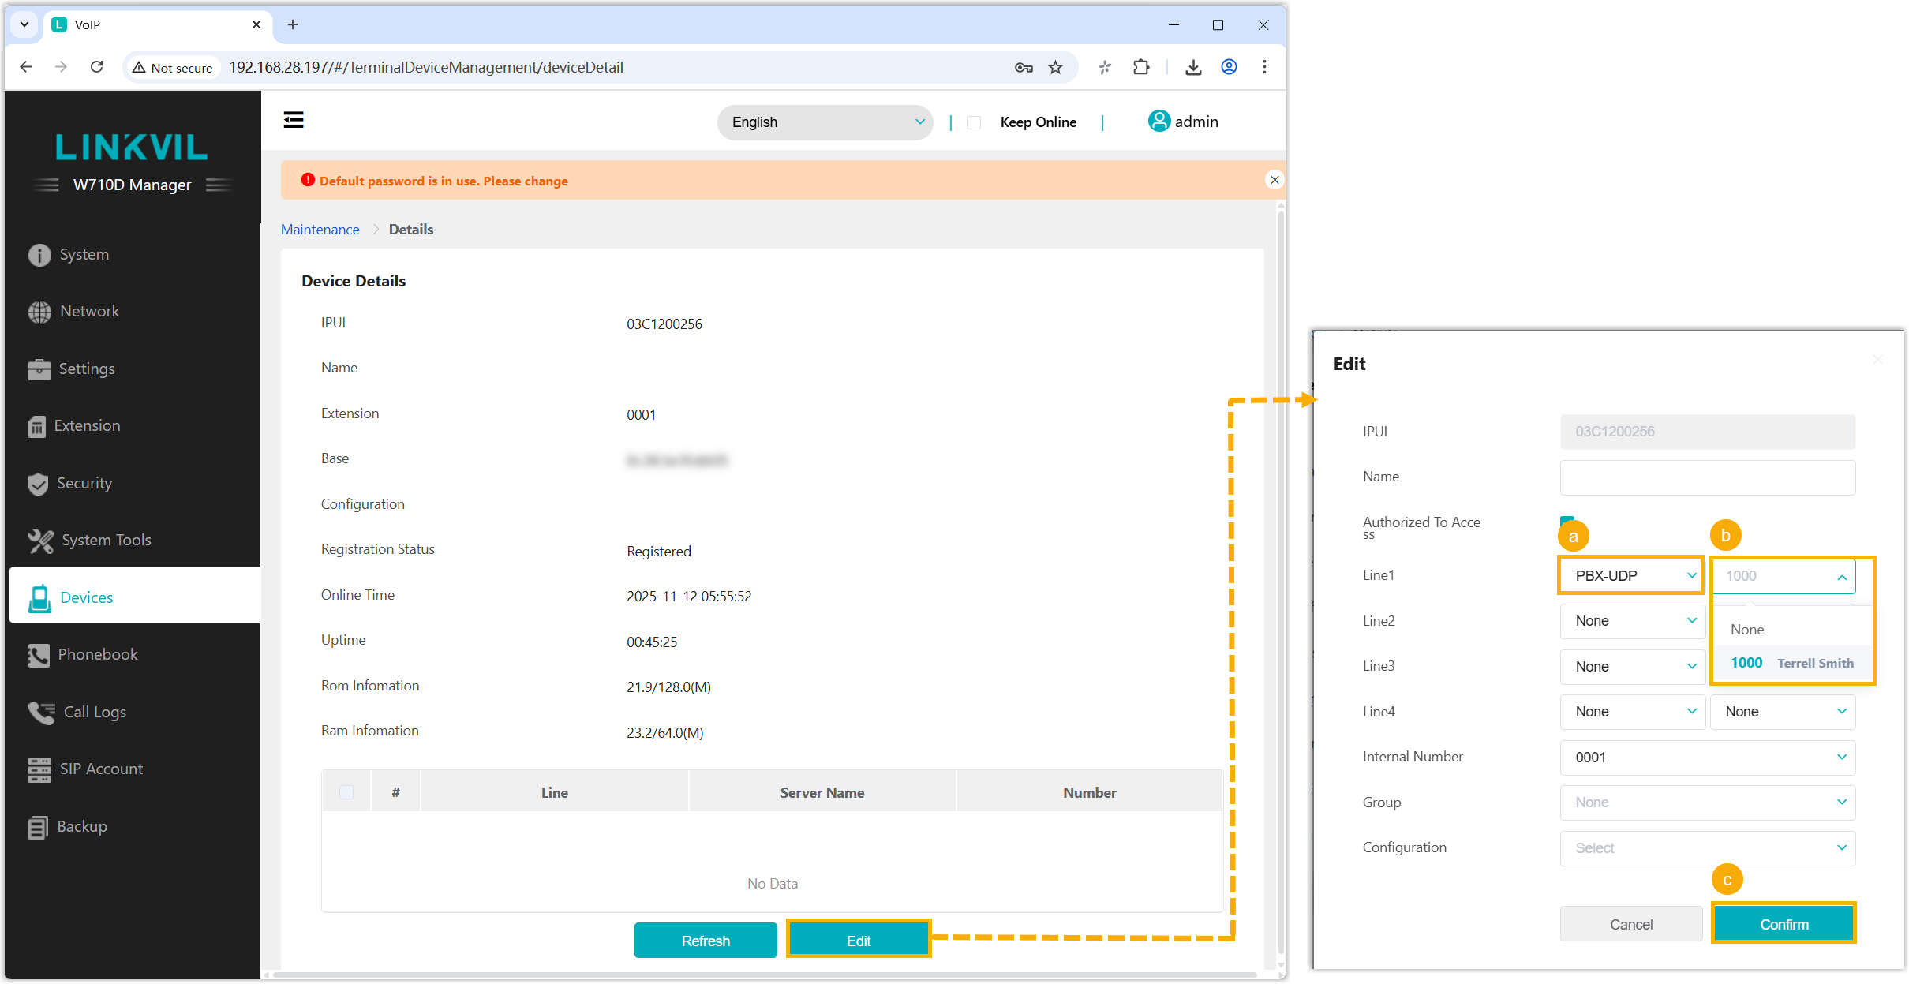
Task: Dismiss the default password warning banner
Action: (x=1274, y=180)
